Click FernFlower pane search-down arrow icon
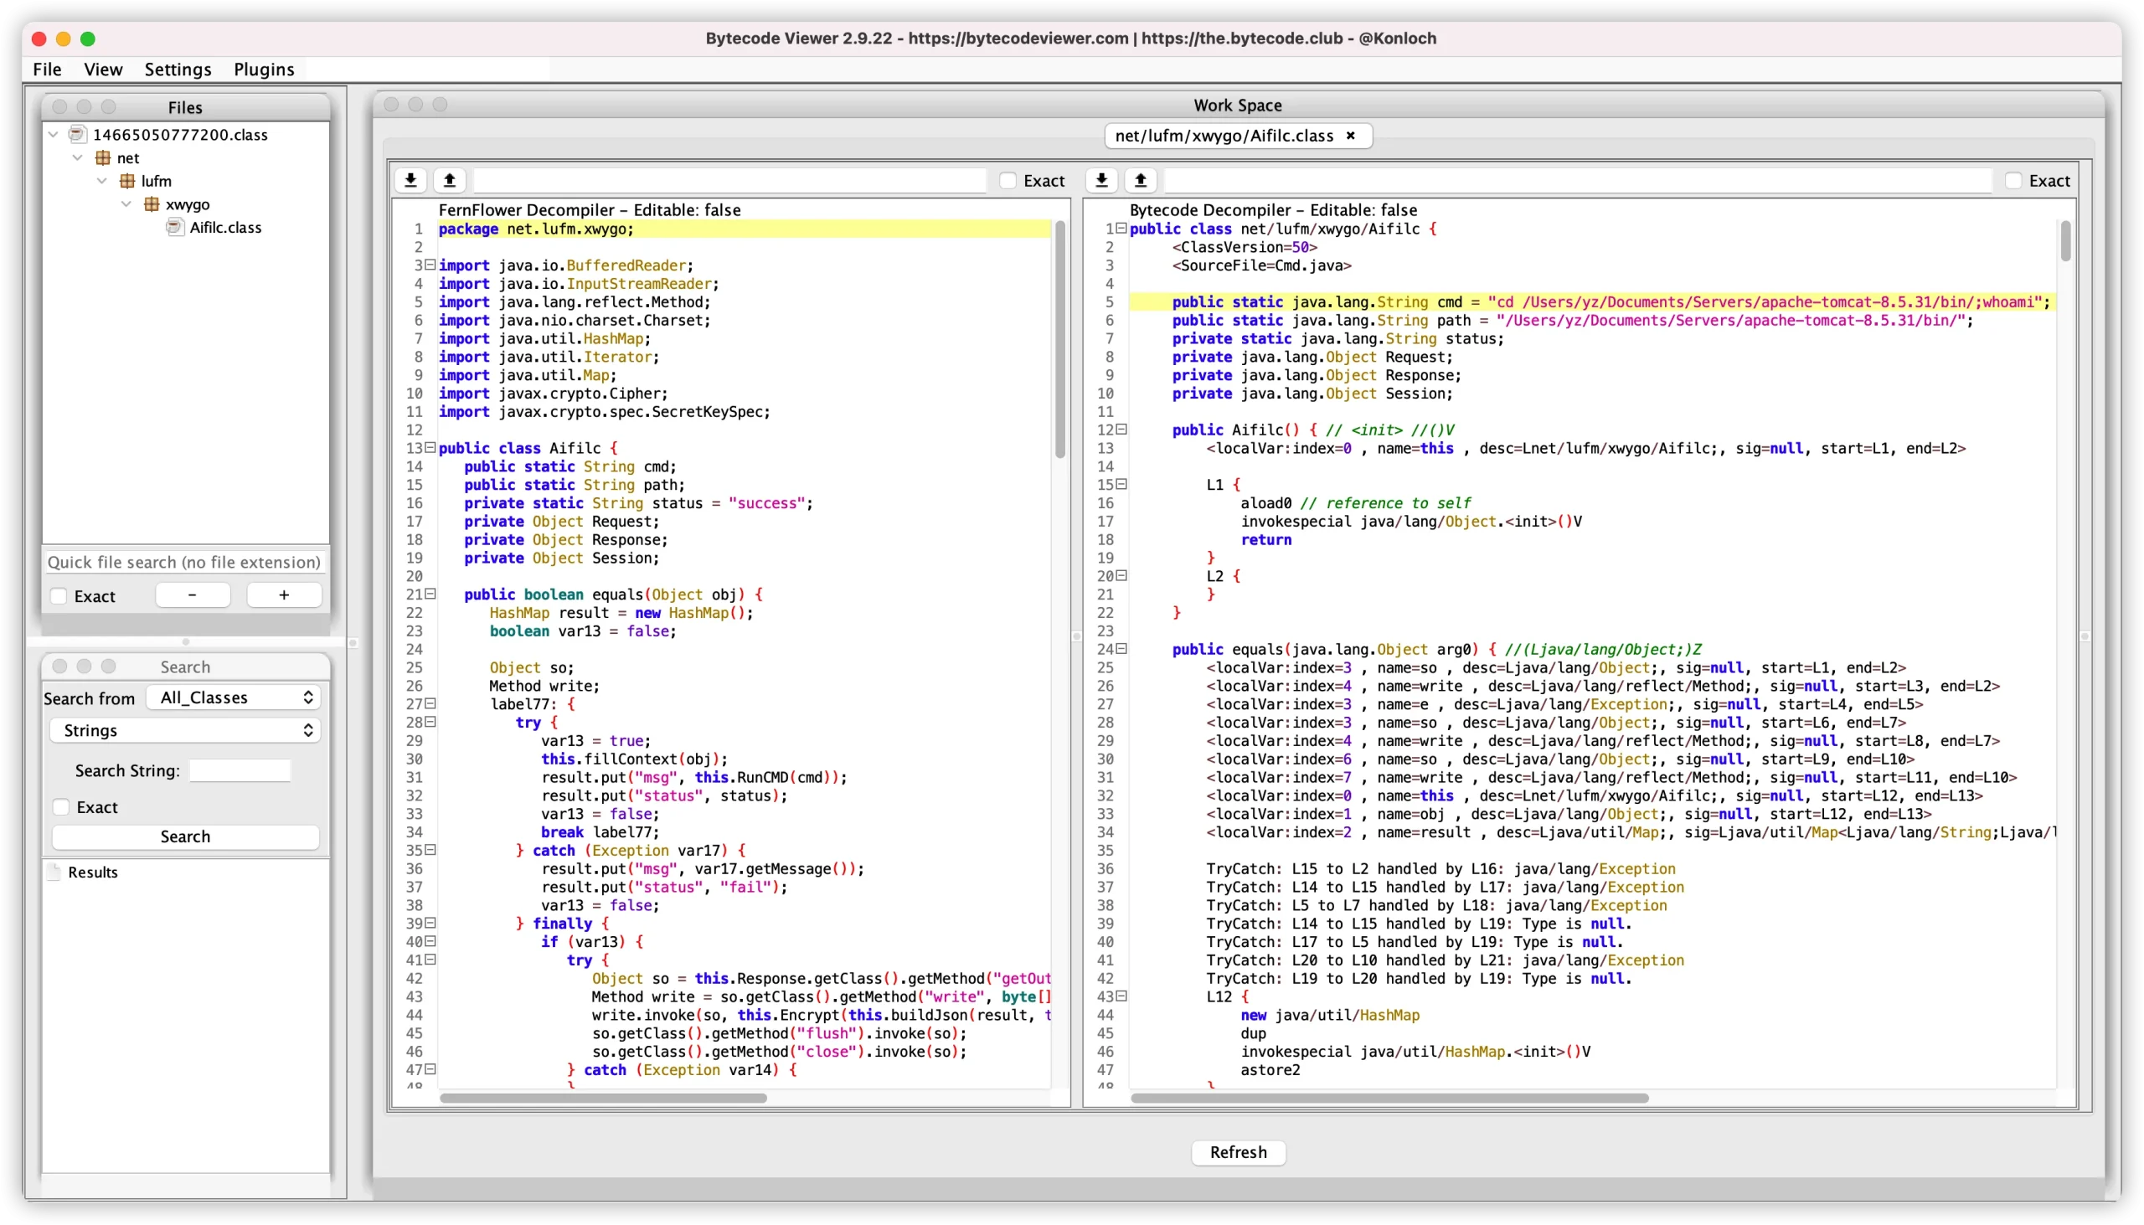The width and height of the screenshot is (2144, 1225). (x=410, y=180)
